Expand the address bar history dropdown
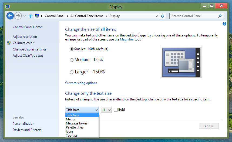The width and height of the screenshot is (232, 142). (157, 16)
